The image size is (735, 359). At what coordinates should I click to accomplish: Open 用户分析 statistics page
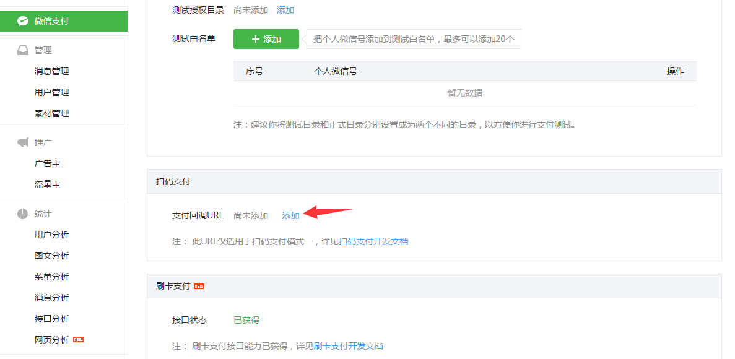(x=51, y=235)
